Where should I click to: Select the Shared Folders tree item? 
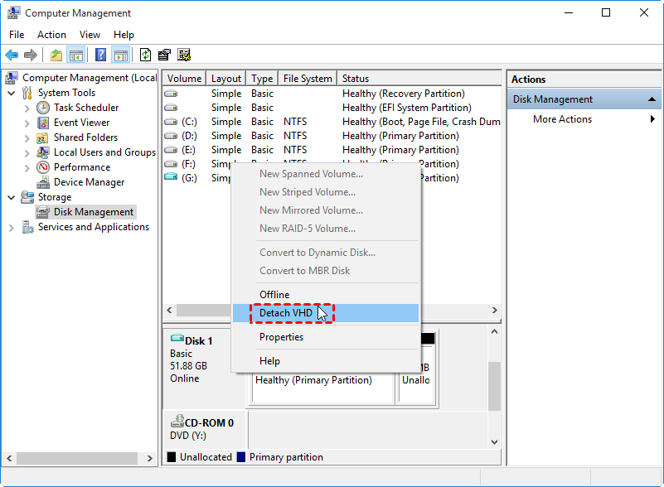[x=85, y=137]
